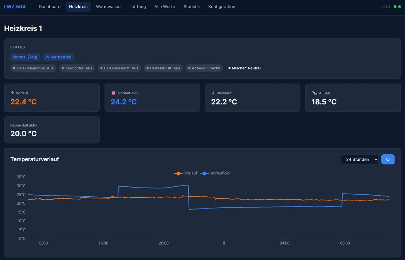
Task: Switch to the Warmwasser tab
Action: (109, 7)
